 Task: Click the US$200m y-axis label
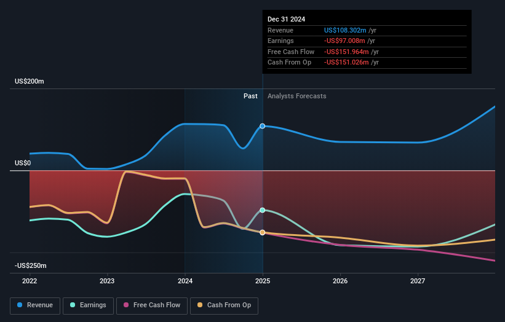(x=30, y=81)
